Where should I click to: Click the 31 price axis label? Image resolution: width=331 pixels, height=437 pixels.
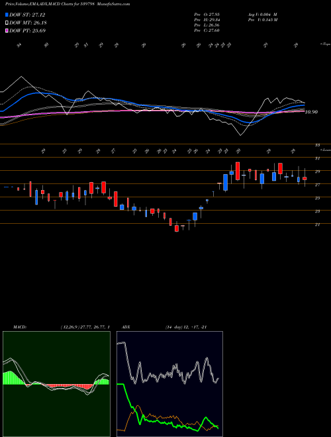[x=317, y=158]
